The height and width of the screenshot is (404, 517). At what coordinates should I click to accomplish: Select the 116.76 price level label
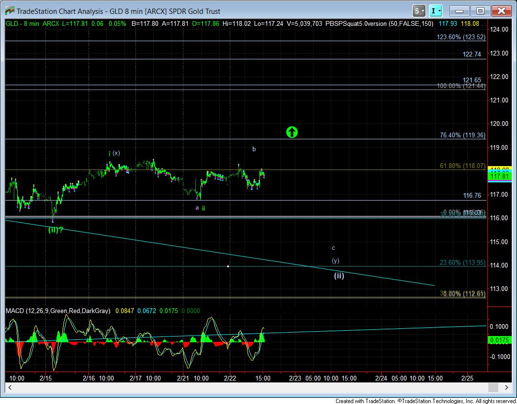tap(472, 196)
